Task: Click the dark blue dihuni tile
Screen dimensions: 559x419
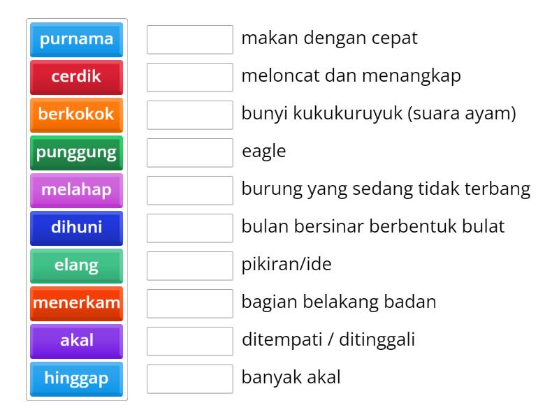Action: (x=76, y=228)
